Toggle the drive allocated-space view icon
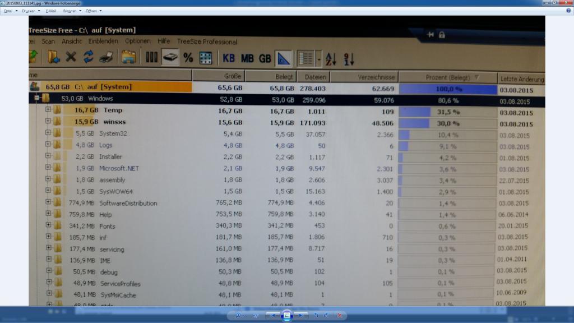Screen dimensions: 574x323 coord(170,57)
